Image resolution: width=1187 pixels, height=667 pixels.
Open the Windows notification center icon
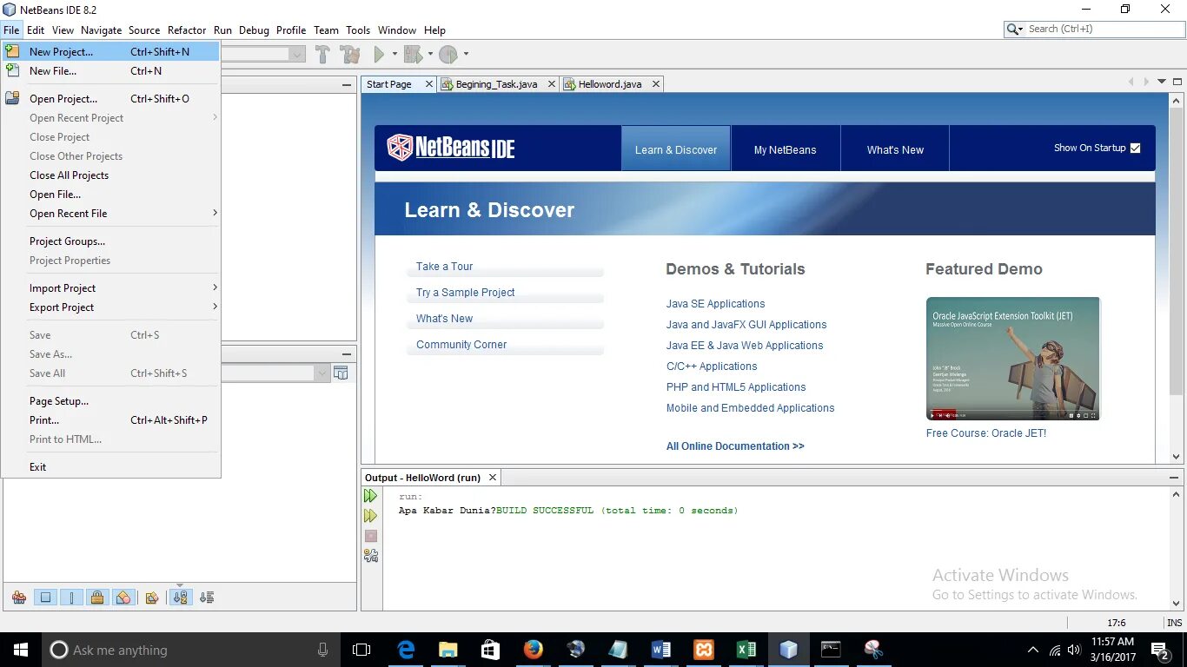1159,650
